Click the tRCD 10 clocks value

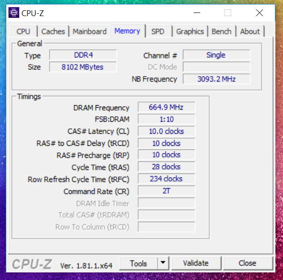click(x=166, y=143)
